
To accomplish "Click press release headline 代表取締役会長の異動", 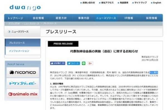I will coord(104,51).
